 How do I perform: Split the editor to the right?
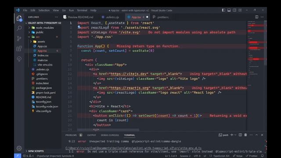point(256,17)
